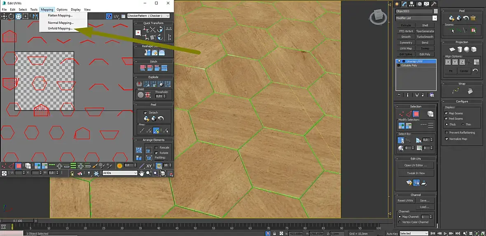Viewport: 486px width, 236px height.
Task: Select the Freeform mode tool
Action: coord(26,16)
